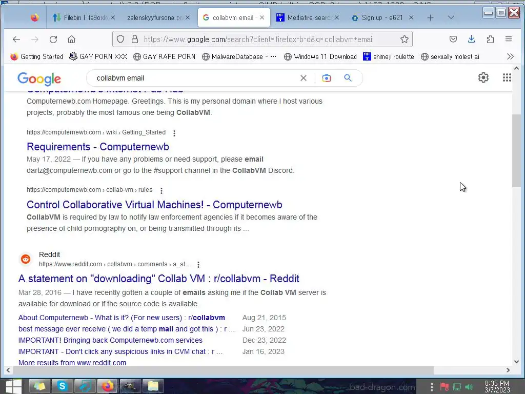
Task: Open options for collab-vm rules result
Action: (x=161, y=191)
